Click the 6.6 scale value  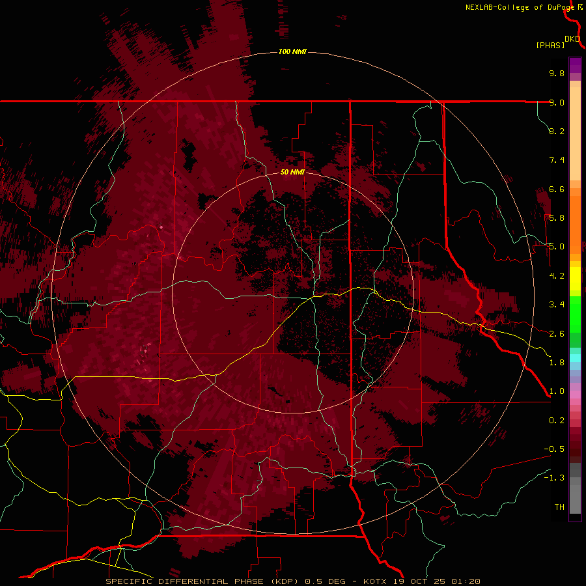pyautogui.click(x=557, y=189)
